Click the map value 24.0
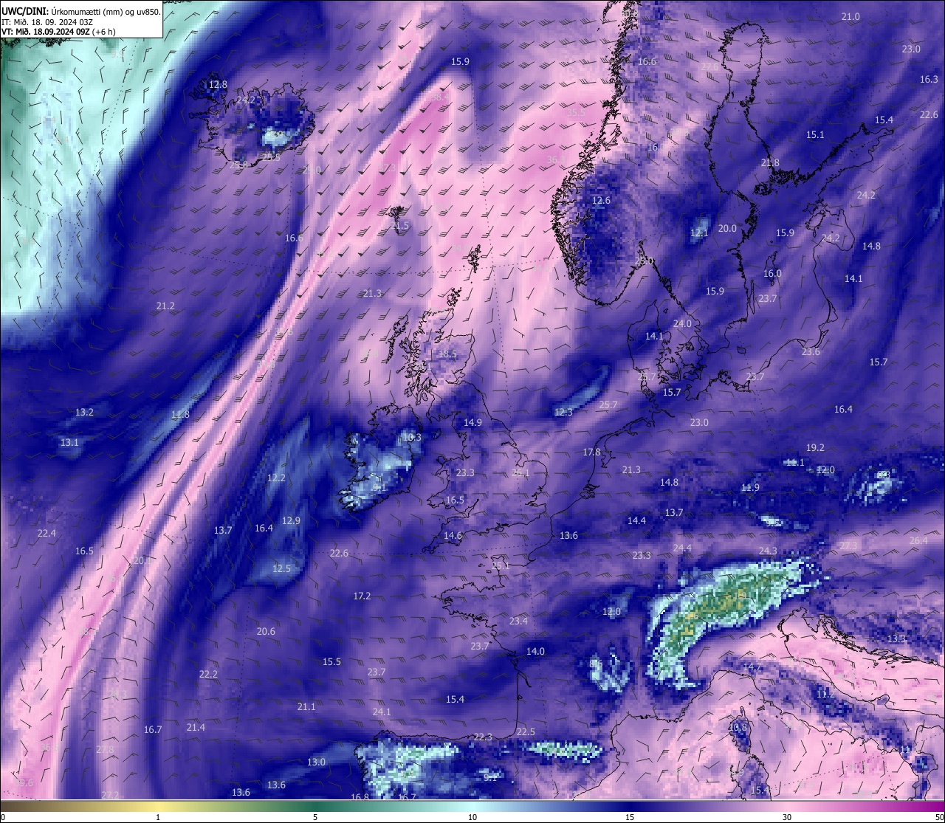The height and width of the screenshot is (823, 945). tap(682, 324)
